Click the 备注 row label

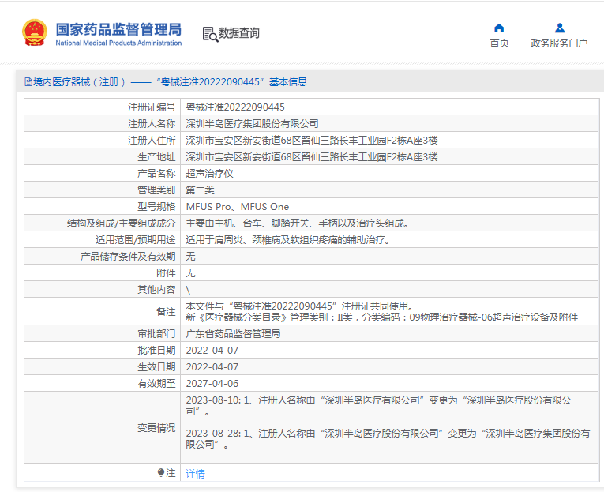pos(166,312)
